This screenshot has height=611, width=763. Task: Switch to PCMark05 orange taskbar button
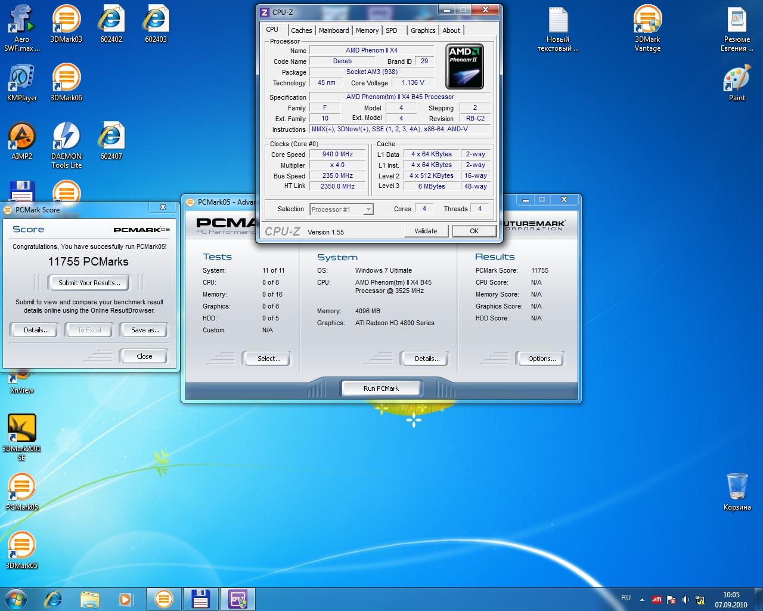point(163,598)
